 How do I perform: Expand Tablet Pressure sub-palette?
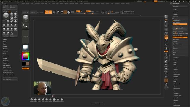click(7, 68)
